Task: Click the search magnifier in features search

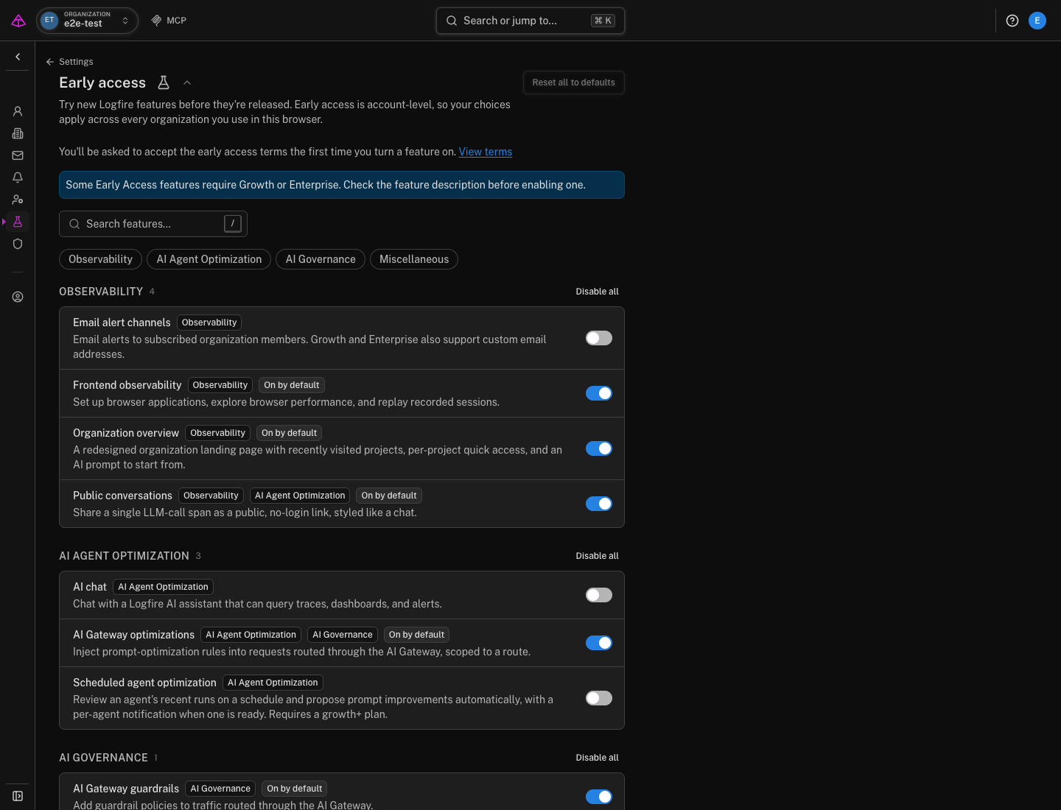Action: click(x=74, y=224)
